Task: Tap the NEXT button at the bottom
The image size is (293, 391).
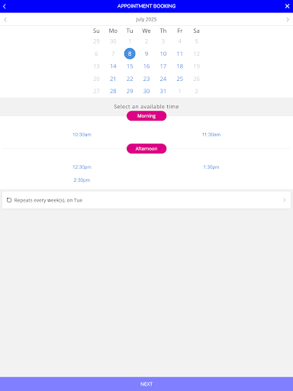Action: pos(146,384)
